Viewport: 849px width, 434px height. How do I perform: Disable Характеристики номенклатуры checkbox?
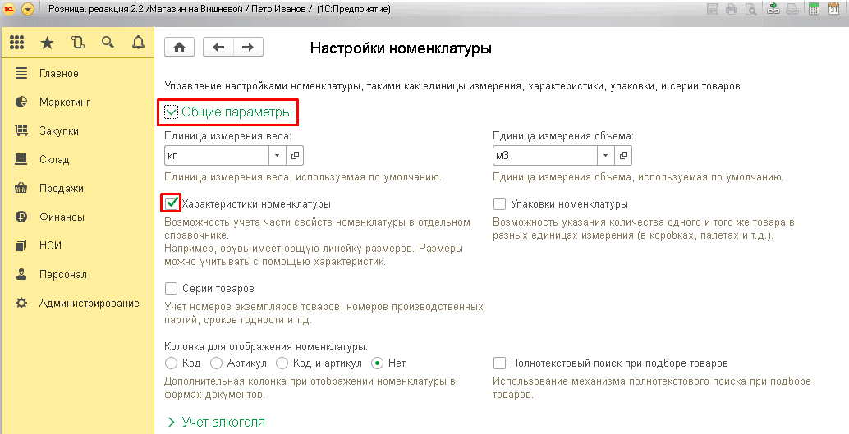point(172,203)
